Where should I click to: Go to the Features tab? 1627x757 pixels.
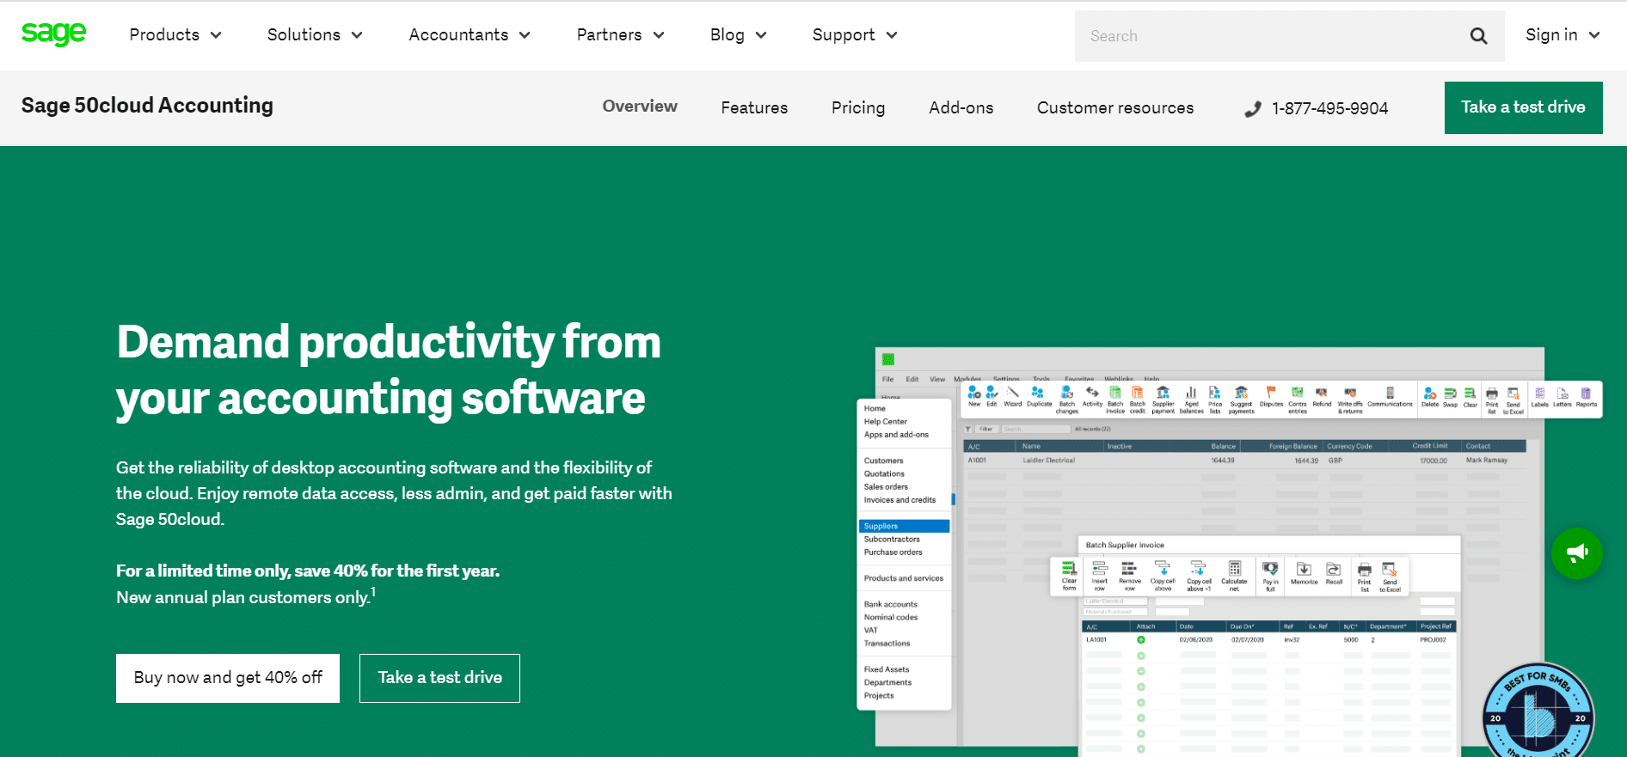[754, 107]
